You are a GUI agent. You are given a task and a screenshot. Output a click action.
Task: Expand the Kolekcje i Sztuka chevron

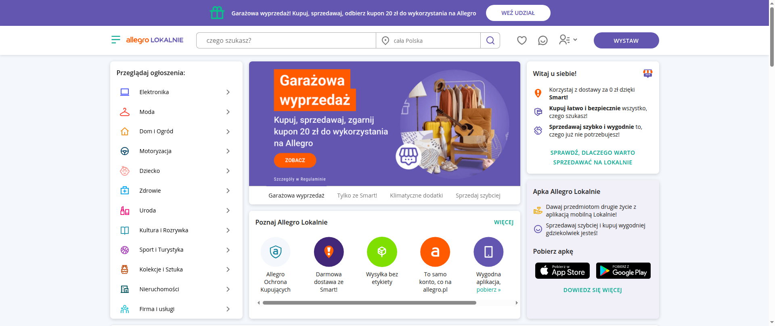228,269
